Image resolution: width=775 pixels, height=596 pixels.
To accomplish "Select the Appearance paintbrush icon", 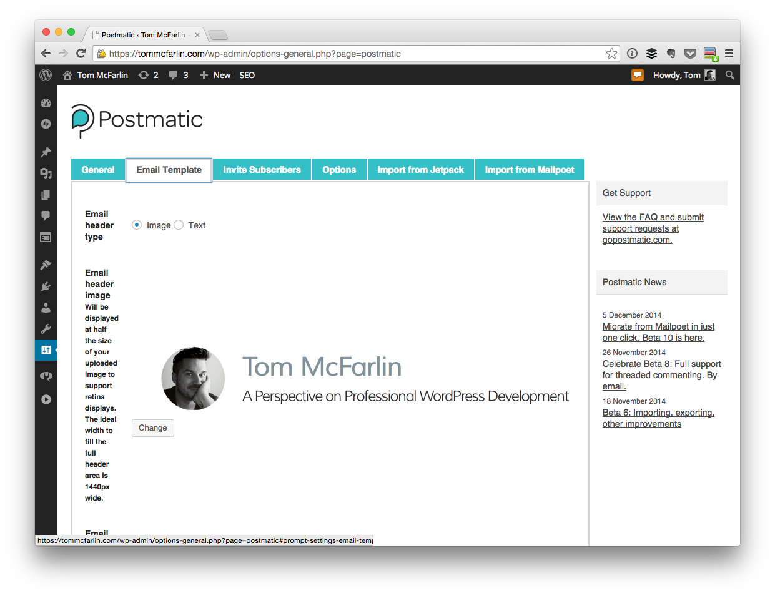I will click(x=46, y=265).
